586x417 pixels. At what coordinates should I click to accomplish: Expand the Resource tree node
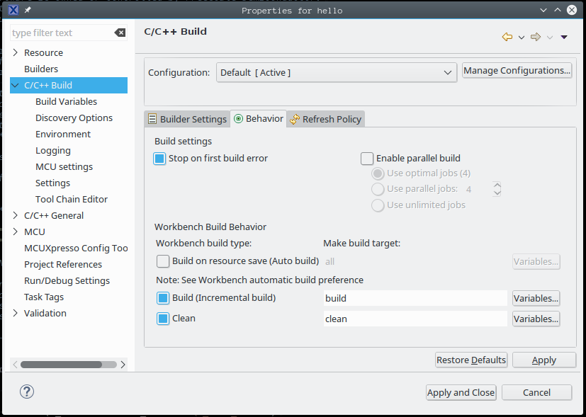[x=16, y=52]
